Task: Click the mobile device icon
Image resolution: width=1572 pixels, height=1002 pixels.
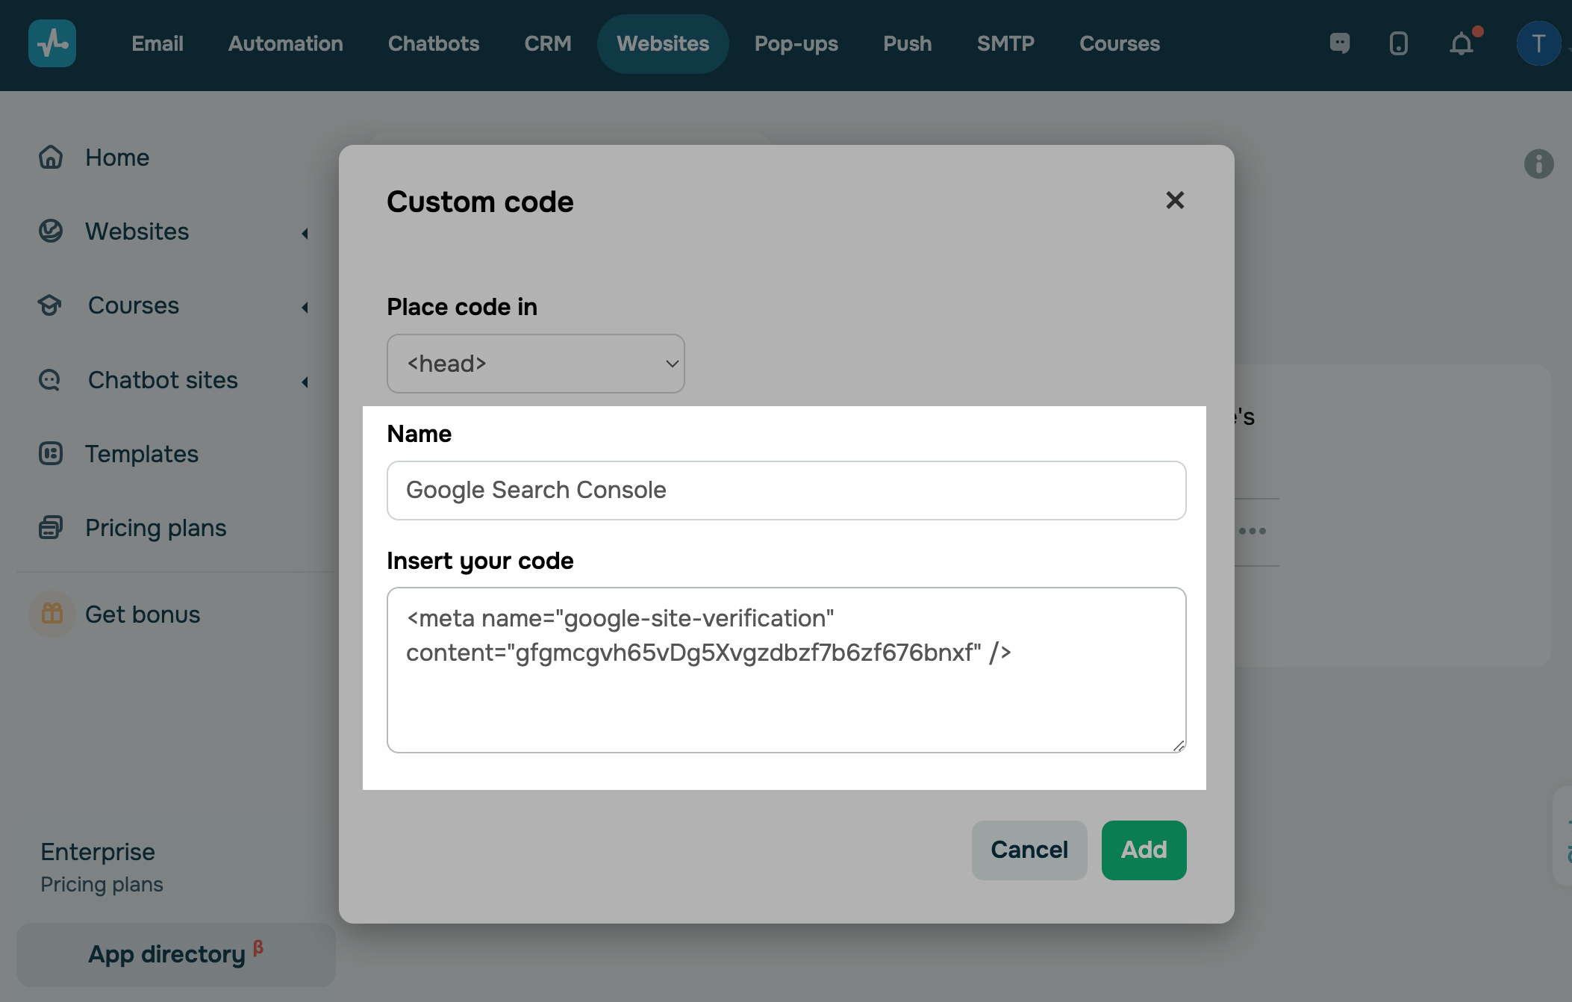Action: tap(1399, 43)
